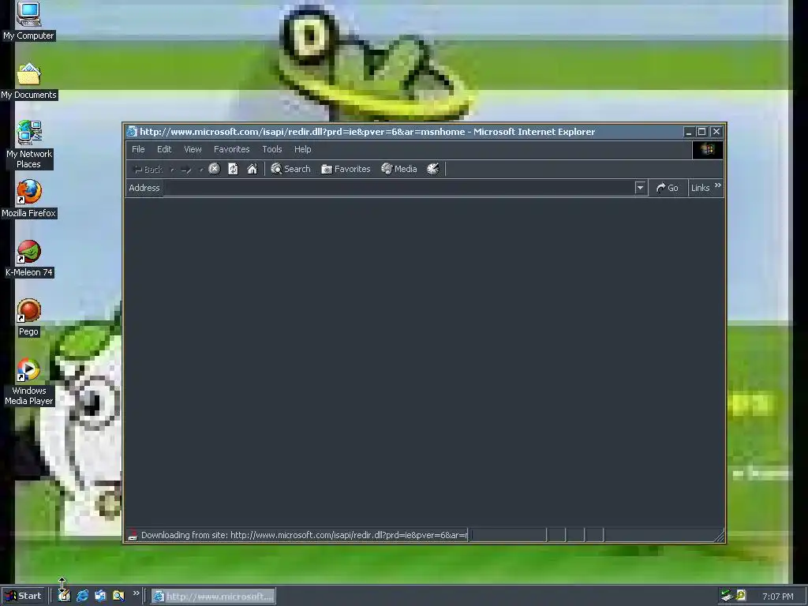The width and height of the screenshot is (808, 606).
Task: Click the Stop button in IE toolbar
Action: click(215, 169)
